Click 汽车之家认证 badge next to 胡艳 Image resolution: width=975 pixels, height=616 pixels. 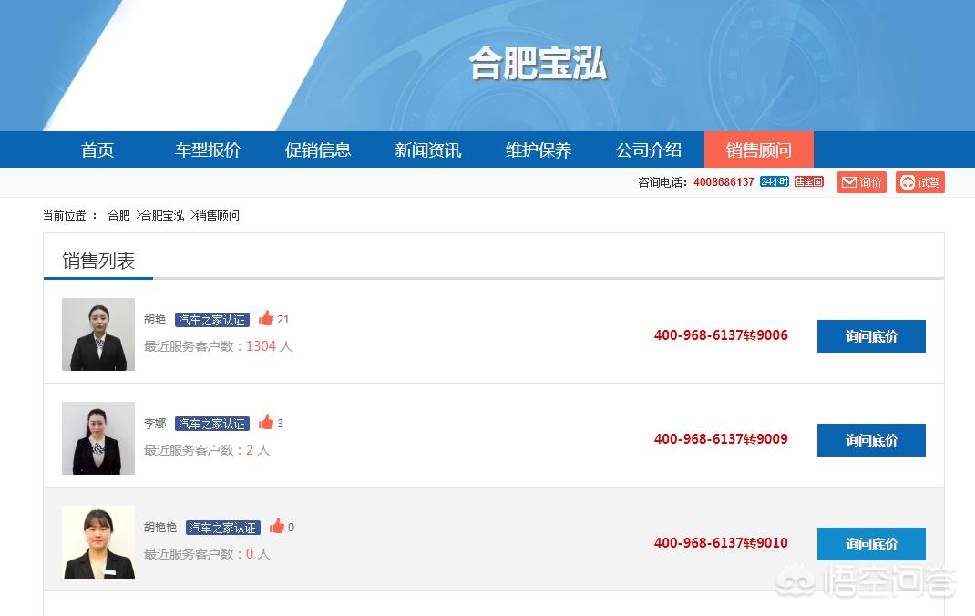pos(212,320)
